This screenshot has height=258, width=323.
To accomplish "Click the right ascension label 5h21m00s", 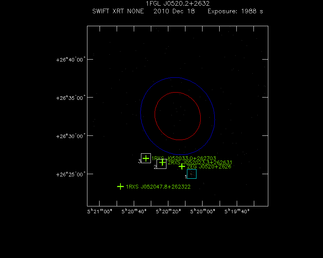I will click(100, 211).
